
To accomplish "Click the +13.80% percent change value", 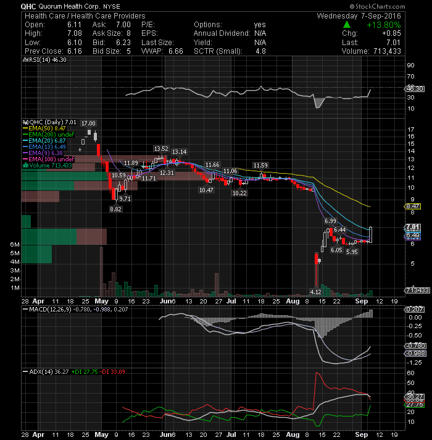I will pos(383,25).
